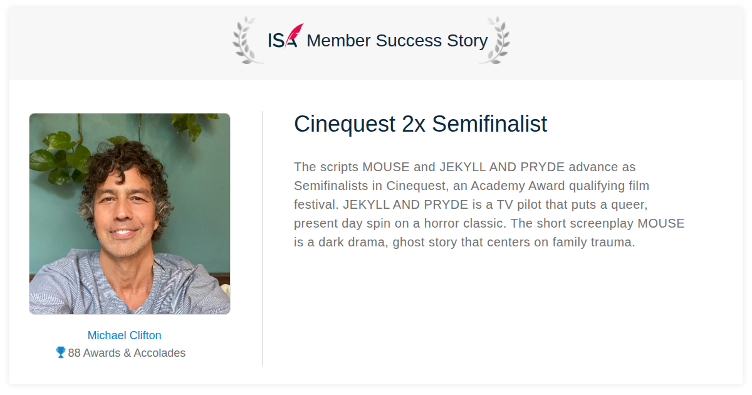Click the right laurel wreath icon
Screen dimensions: 752x395
(494, 40)
